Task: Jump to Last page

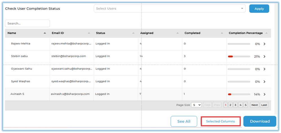Action: [x=264, y=105]
